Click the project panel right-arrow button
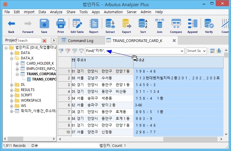 click(x=54, y=41)
